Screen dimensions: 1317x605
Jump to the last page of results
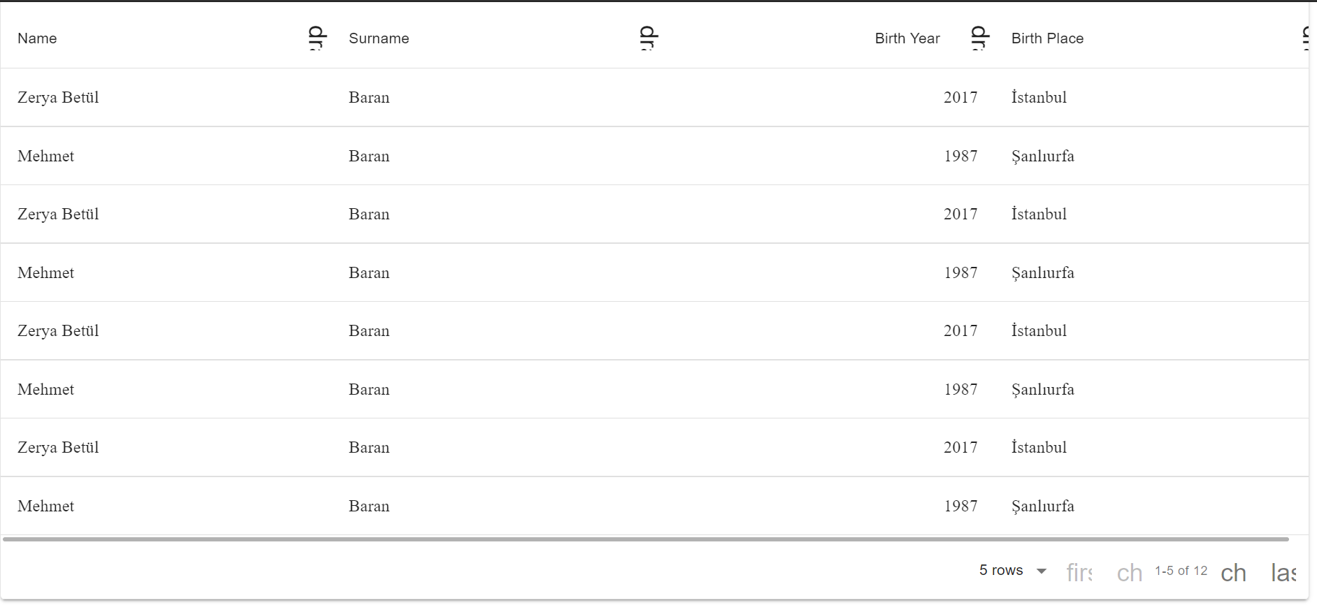tap(1283, 573)
